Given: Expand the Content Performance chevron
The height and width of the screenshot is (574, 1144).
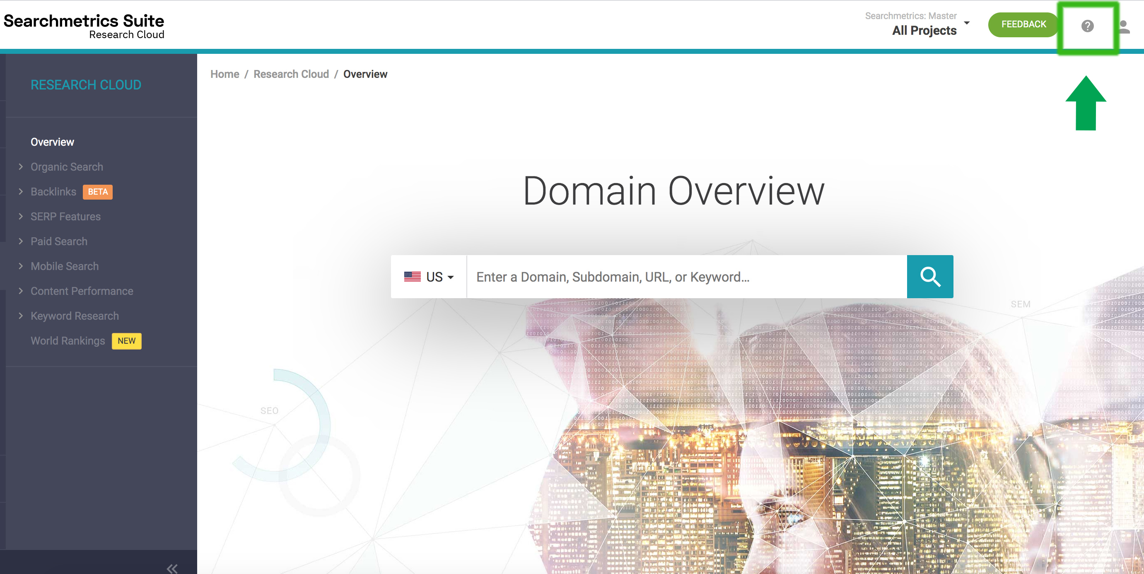Looking at the screenshot, I should pos(20,291).
